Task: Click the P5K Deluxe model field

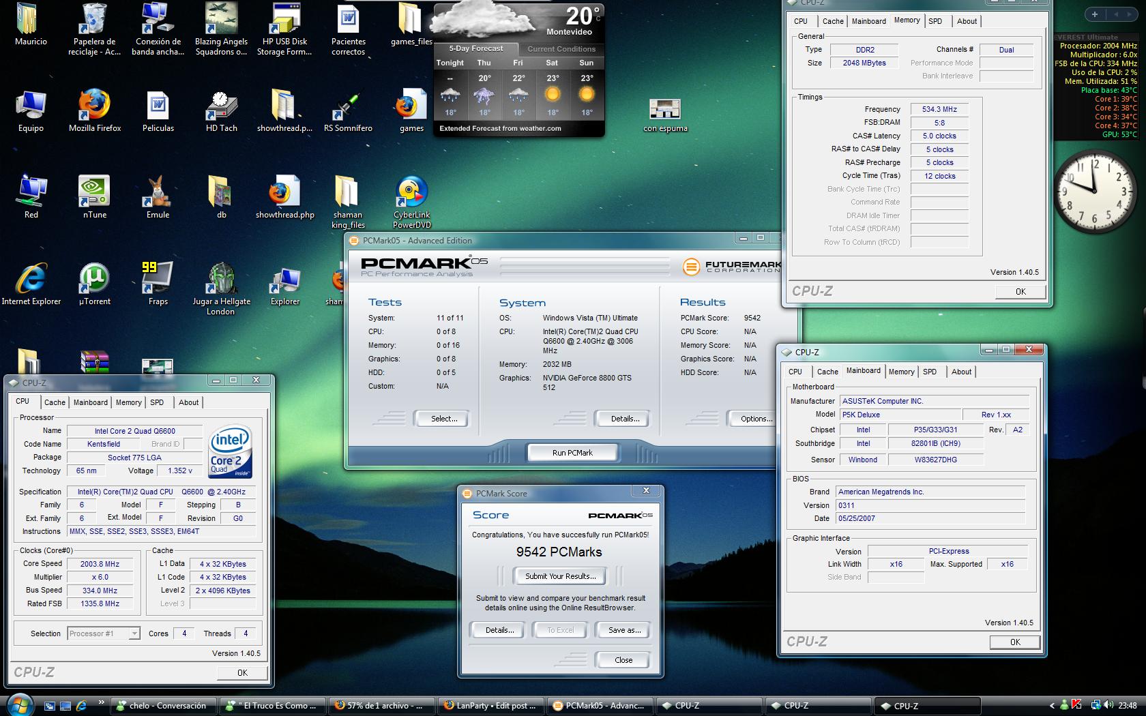Action: pos(899,415)
